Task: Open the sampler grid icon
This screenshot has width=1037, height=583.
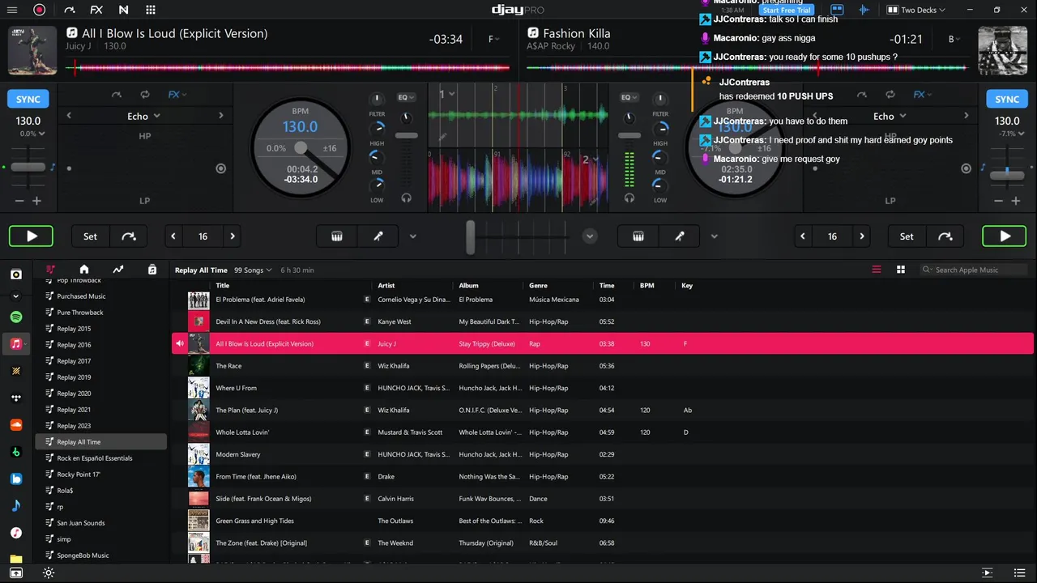Action: (151, 10)
